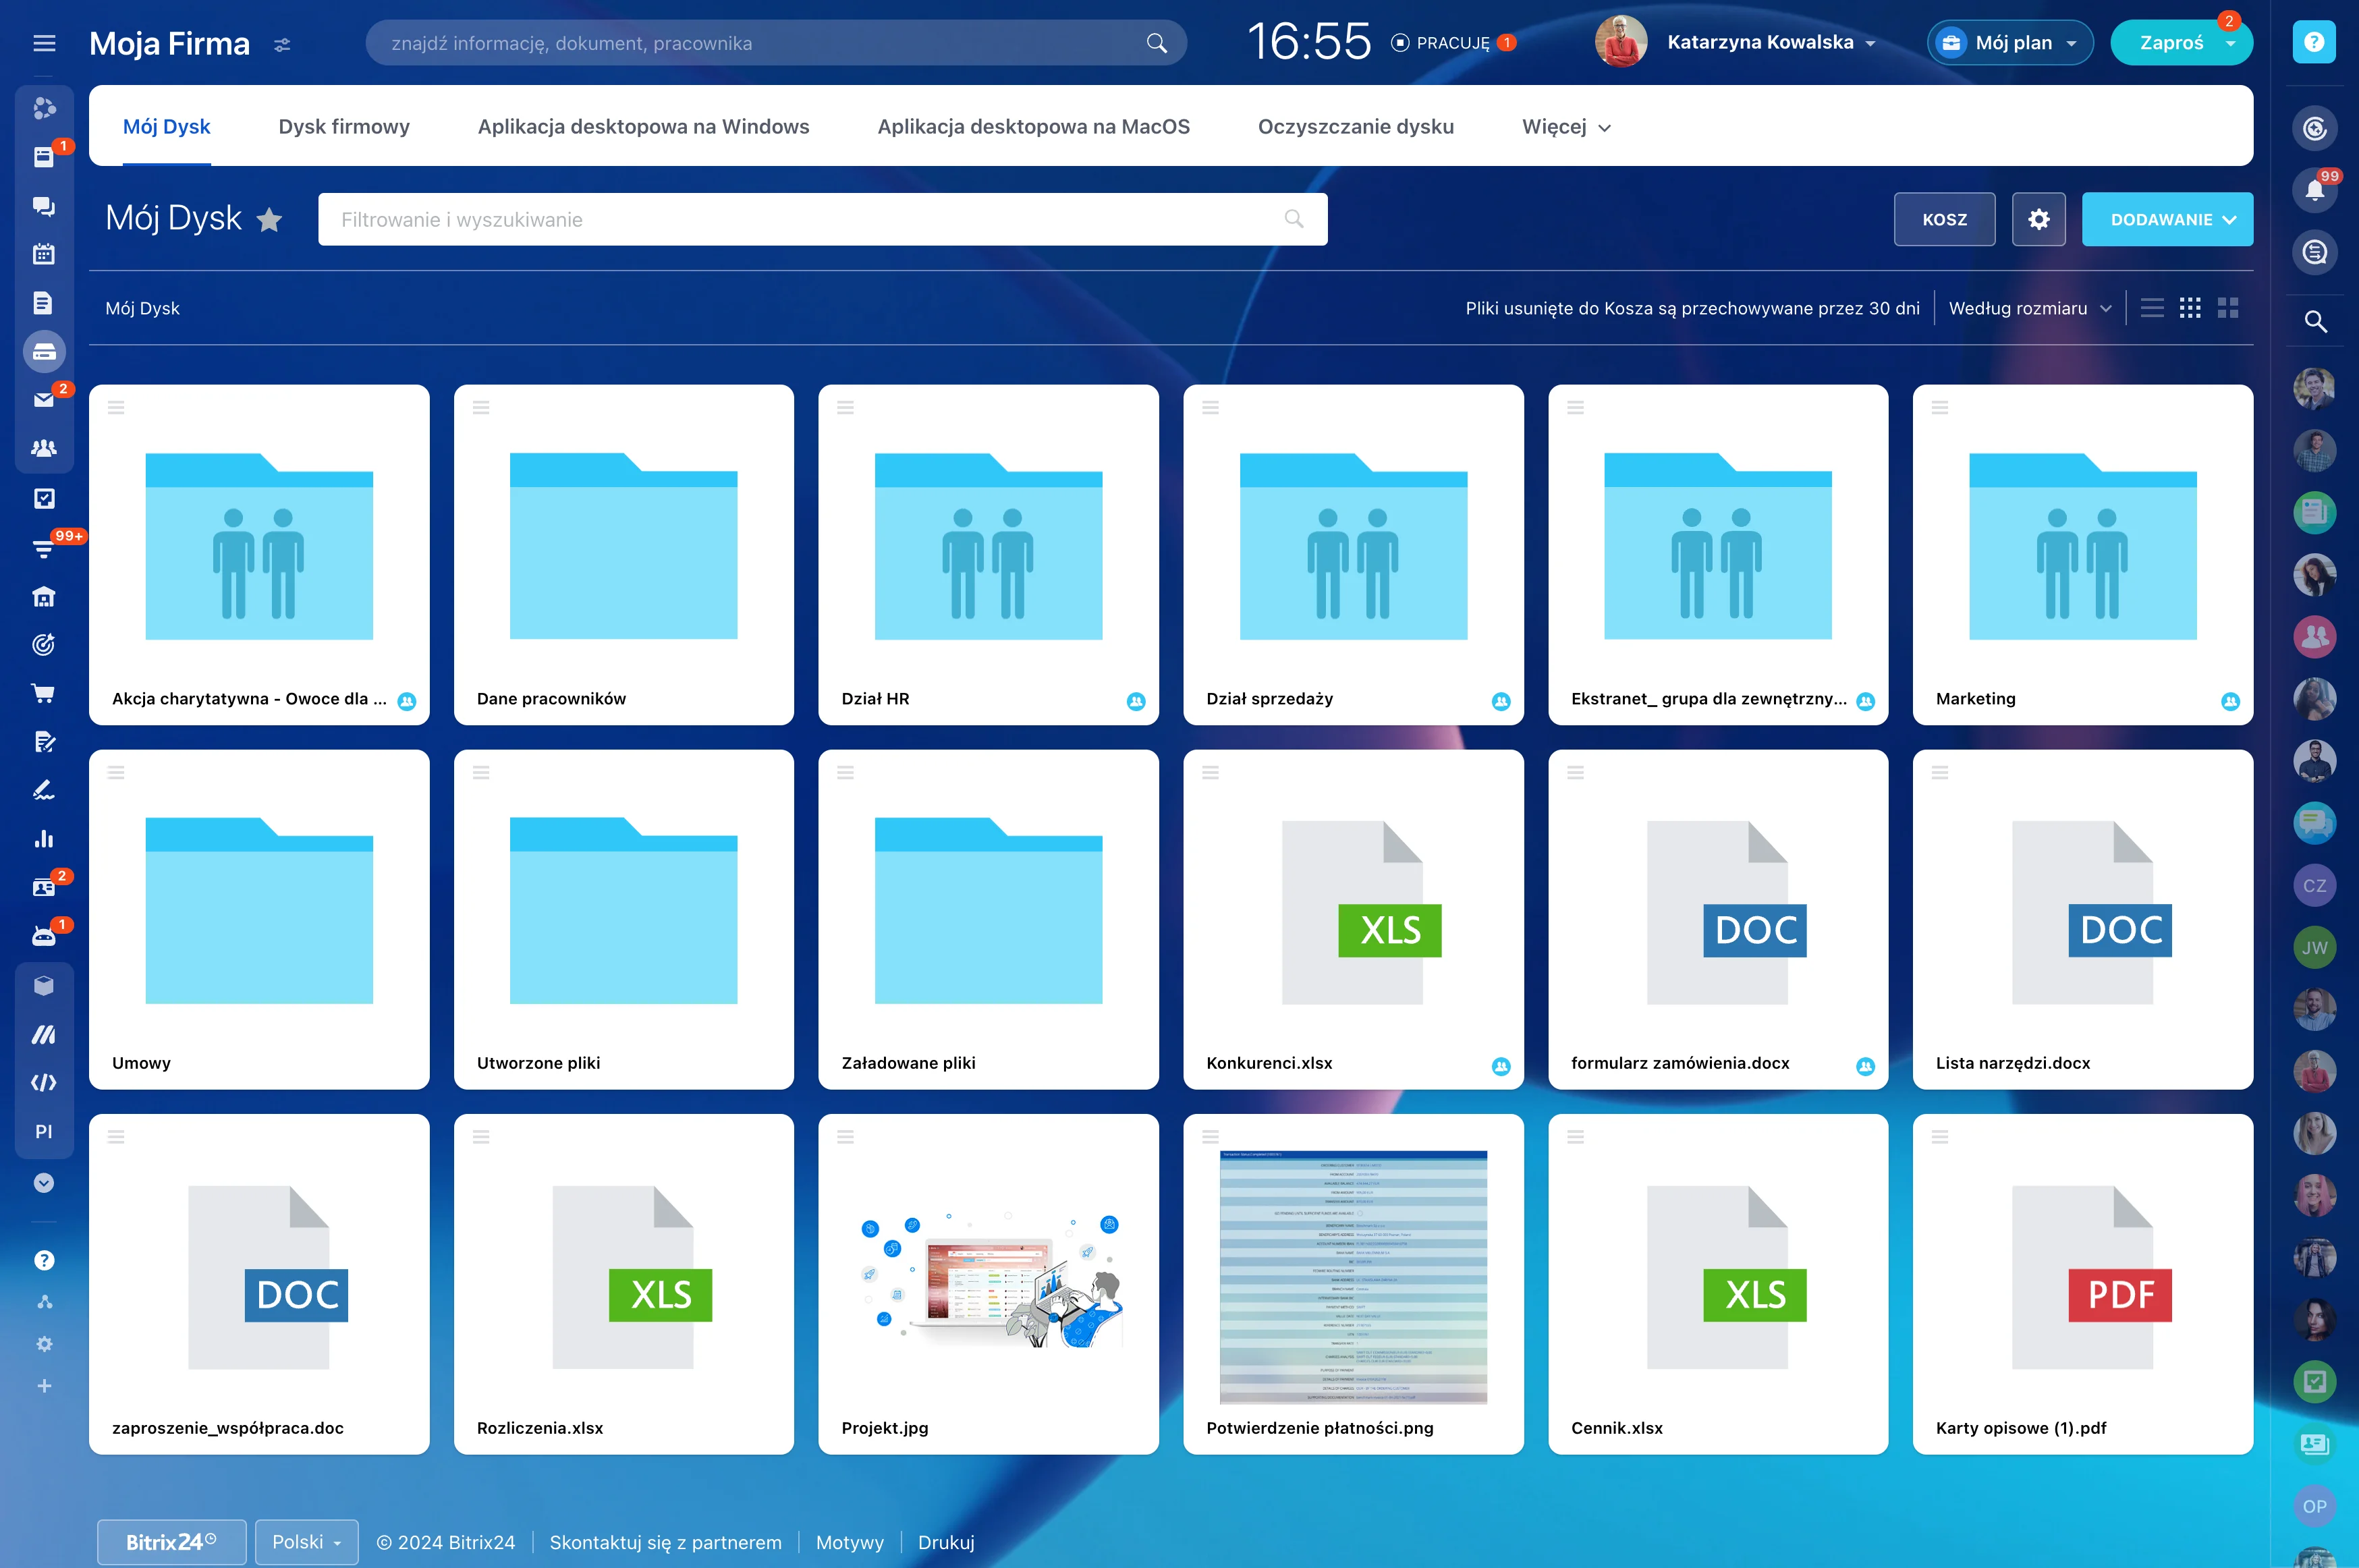This screenshot has width=2359, height=1568.
Task: Click the calendar icon in left sidebar
Action: (x=43, y=254)
